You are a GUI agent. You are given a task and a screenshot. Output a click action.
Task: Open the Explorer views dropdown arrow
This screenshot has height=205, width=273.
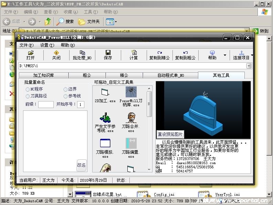coord(116,22)
